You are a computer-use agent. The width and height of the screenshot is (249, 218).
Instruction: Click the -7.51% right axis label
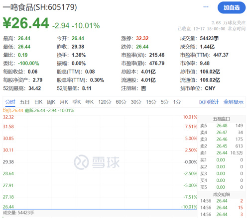(190, 197)
